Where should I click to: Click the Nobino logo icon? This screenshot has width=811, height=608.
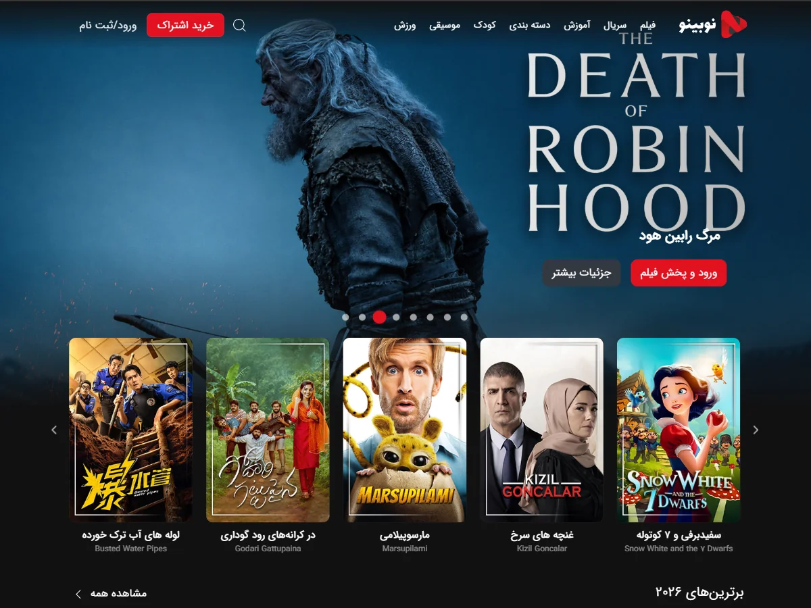[x=733, y=24]
